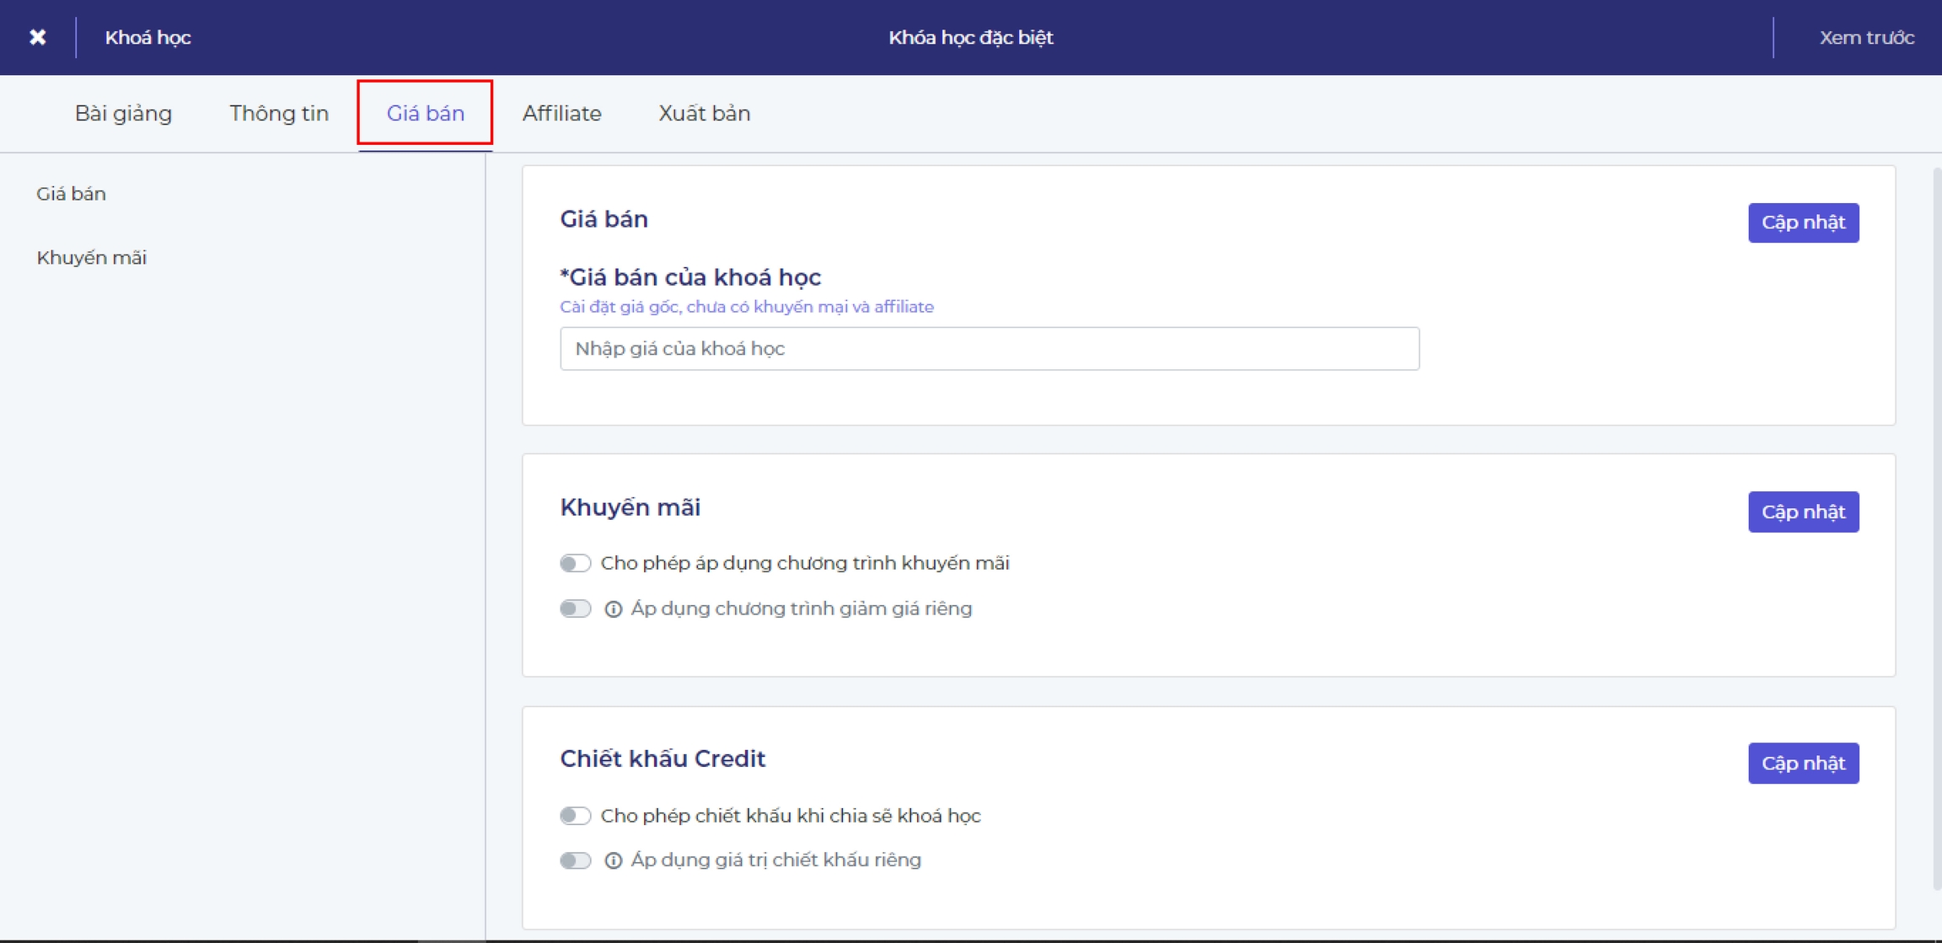
Task: Toggle Cho phép áp dụng chương trình khuyến mãi
Action: click(x=575, y=563)
